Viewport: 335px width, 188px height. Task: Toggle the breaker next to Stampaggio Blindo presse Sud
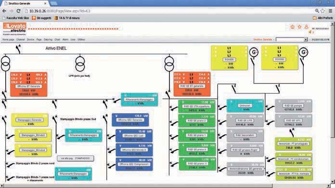pyautogui.click(x=55, y=119)
